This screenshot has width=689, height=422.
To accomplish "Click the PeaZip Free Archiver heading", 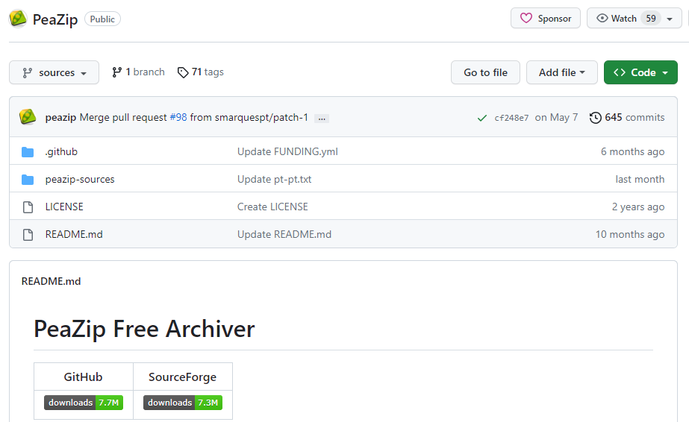I will click(x=144, y=329).
